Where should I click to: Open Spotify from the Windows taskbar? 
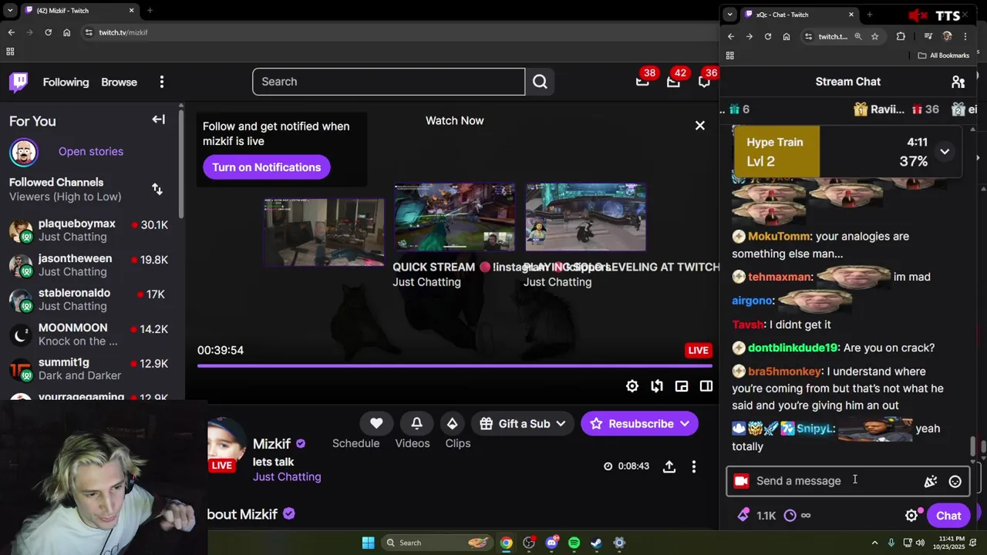coord(574,543)
